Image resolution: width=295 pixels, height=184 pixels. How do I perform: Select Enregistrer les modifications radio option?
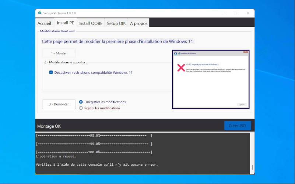tap(81, 102)
